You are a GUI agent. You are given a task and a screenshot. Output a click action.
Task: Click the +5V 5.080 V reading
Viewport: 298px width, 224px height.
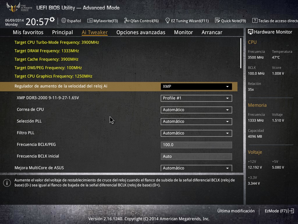pos(278,167)
